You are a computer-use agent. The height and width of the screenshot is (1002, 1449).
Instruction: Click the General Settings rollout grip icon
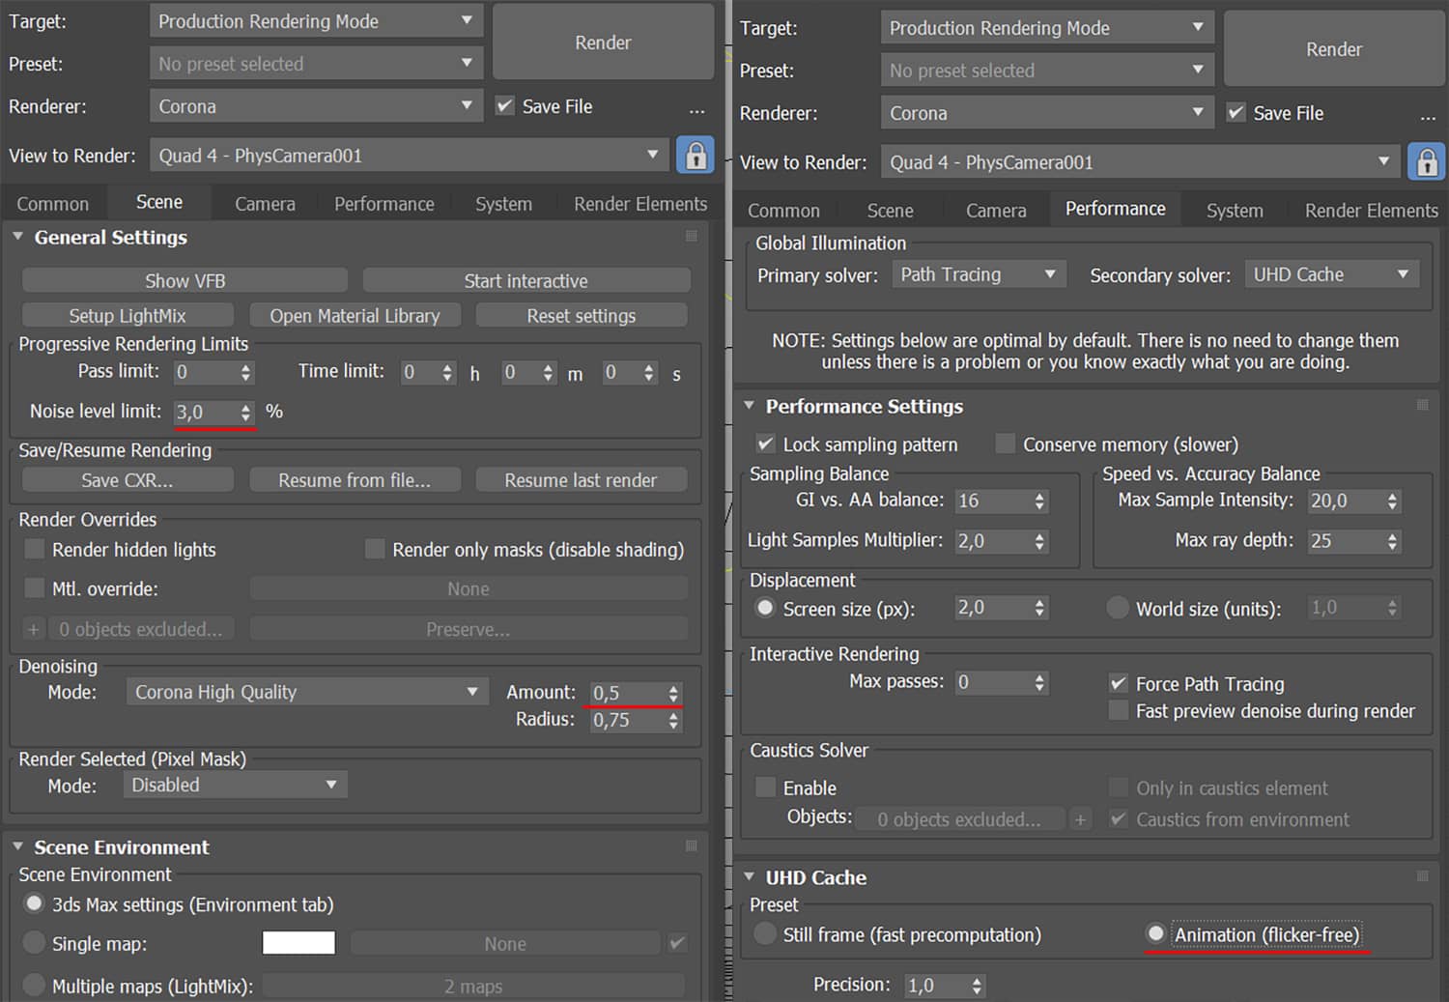pos(691,236)
